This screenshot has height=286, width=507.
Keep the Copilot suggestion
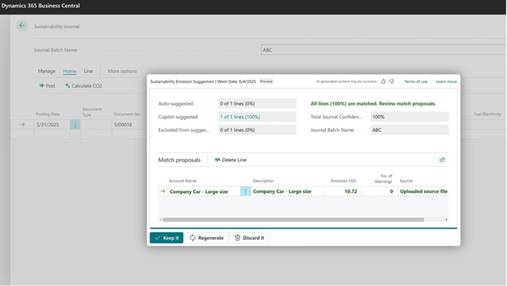click(x=167, y=238)
